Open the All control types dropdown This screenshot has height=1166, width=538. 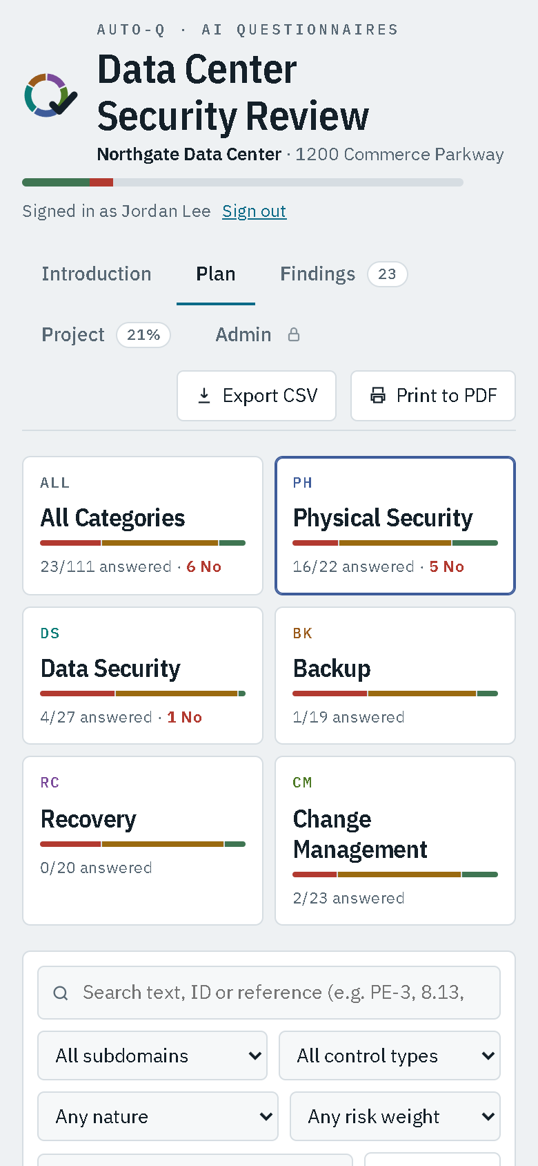390,1055
